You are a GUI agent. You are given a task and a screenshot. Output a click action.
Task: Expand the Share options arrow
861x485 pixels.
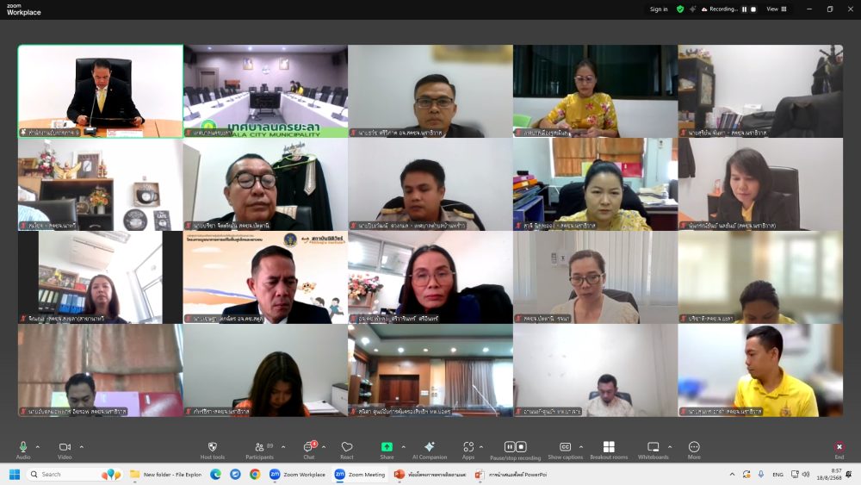(x=403, y=446)
